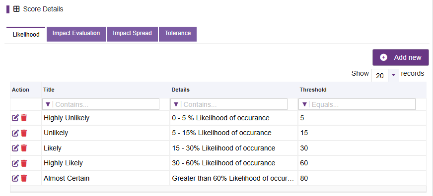Image resolution: width=433 pixels, height=196 pixels.
Task: Open filter options for Details column
Action: coord(176,104)
